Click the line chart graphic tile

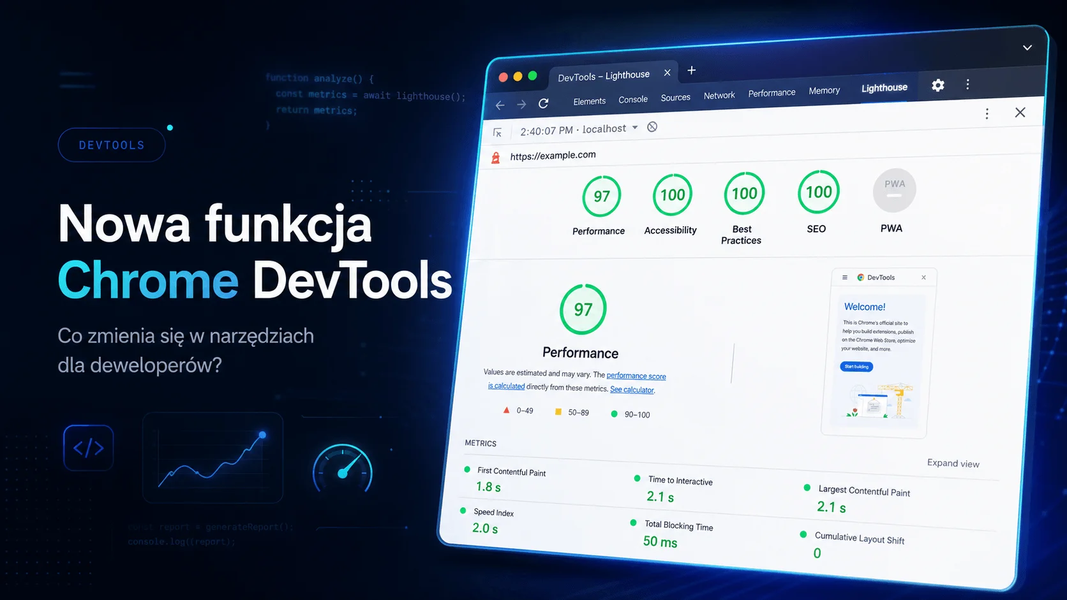(213, 457)
